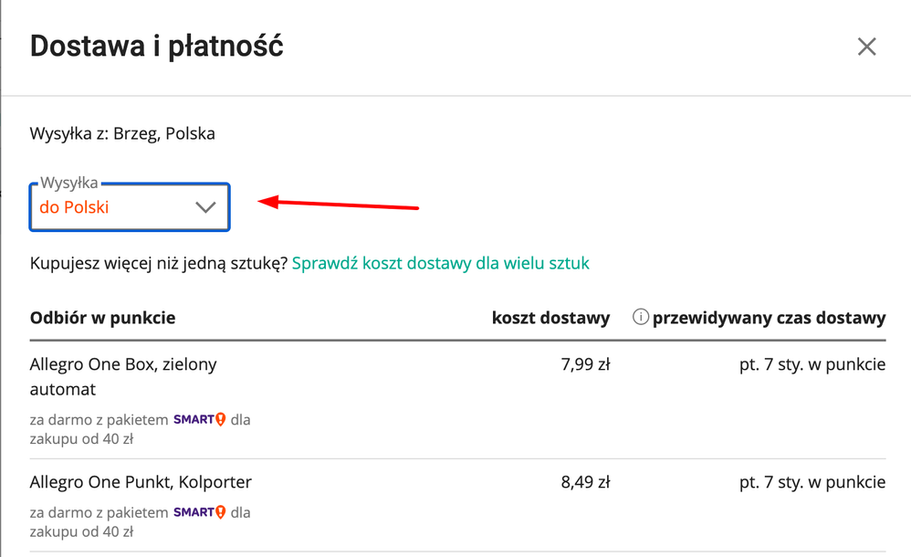Image resolution: width=911 pixels, height=557 pixels.
Task: Click 'Wysyłka z: Brzeg, Polska' text
Action: 122,133
